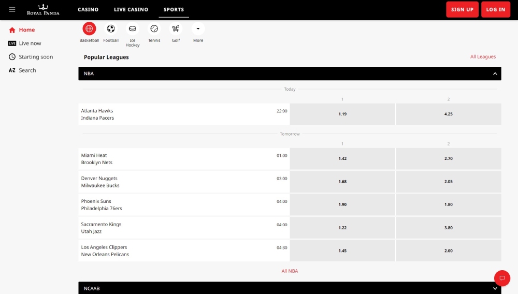Screen dimensions: 518x294
Task: Go to Home in sidebar
Action: pos(22,30)
